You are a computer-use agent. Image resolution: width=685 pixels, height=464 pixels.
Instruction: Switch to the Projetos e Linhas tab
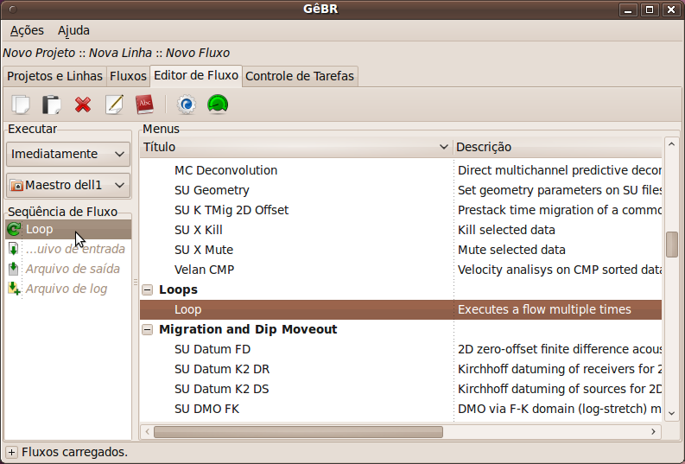tap(54, 76)
